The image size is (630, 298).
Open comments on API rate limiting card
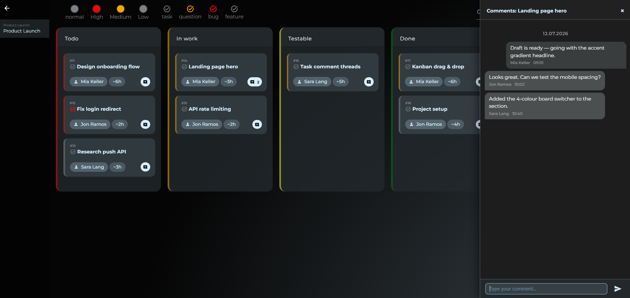pos(257,125)
